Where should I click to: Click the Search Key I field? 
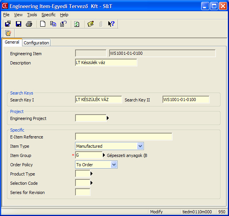pyautogui.click(x=98, y=100)
